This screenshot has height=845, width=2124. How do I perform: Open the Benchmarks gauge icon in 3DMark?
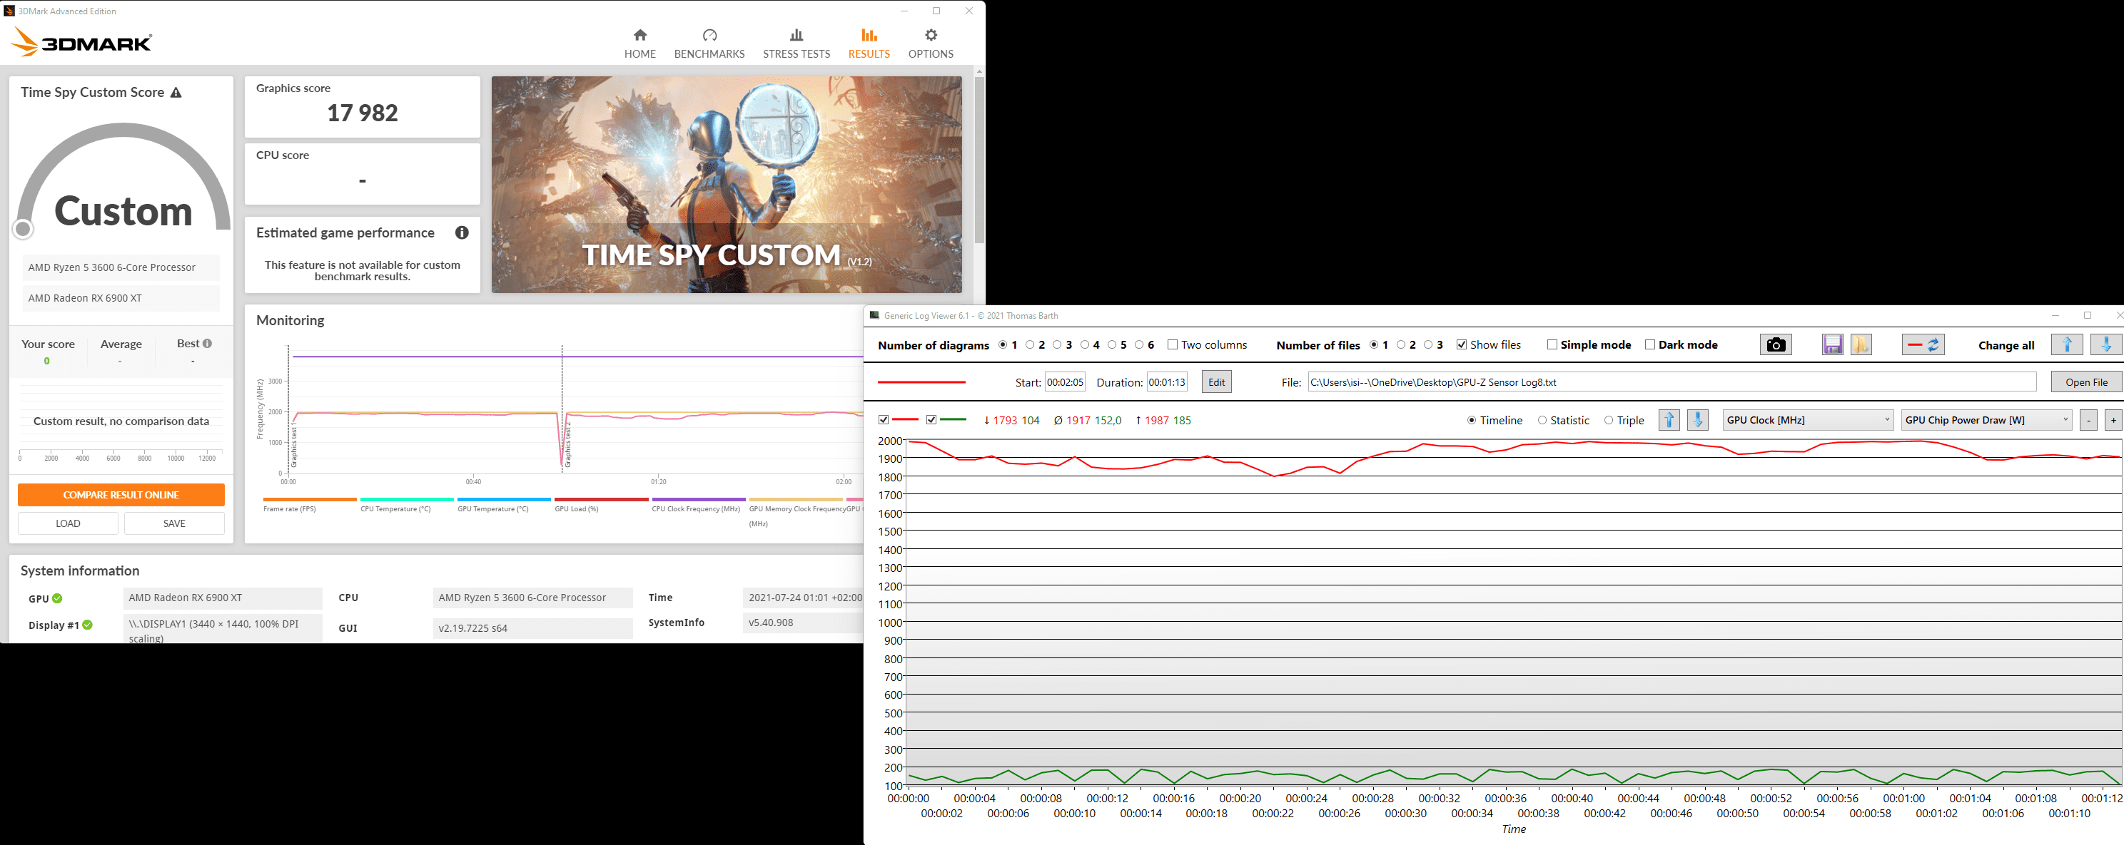pos(709,35)
